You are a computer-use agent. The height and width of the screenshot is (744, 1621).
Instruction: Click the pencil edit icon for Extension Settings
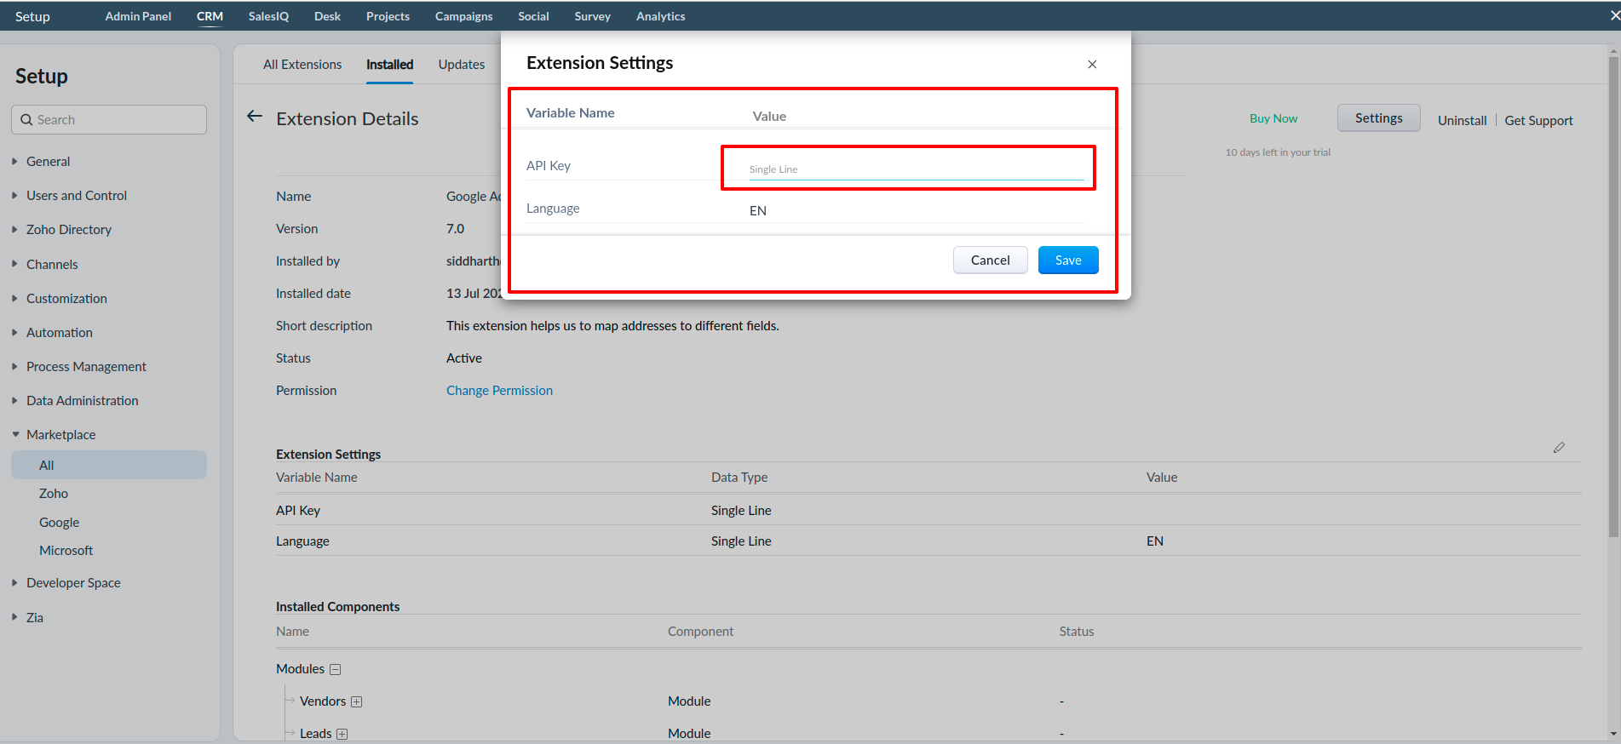click(1559, 448)
